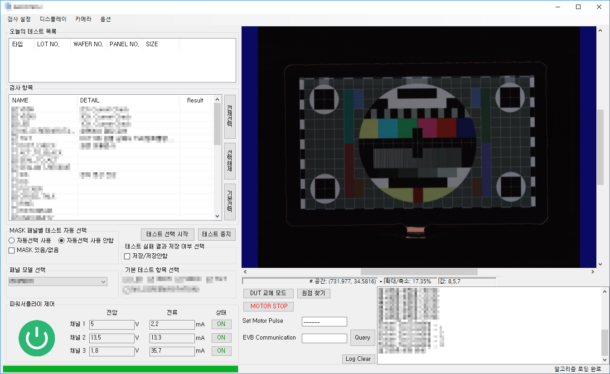Click the camera view scroll down arrow
610x374 pixels.
pyautogui.click(x=600, y=264)
